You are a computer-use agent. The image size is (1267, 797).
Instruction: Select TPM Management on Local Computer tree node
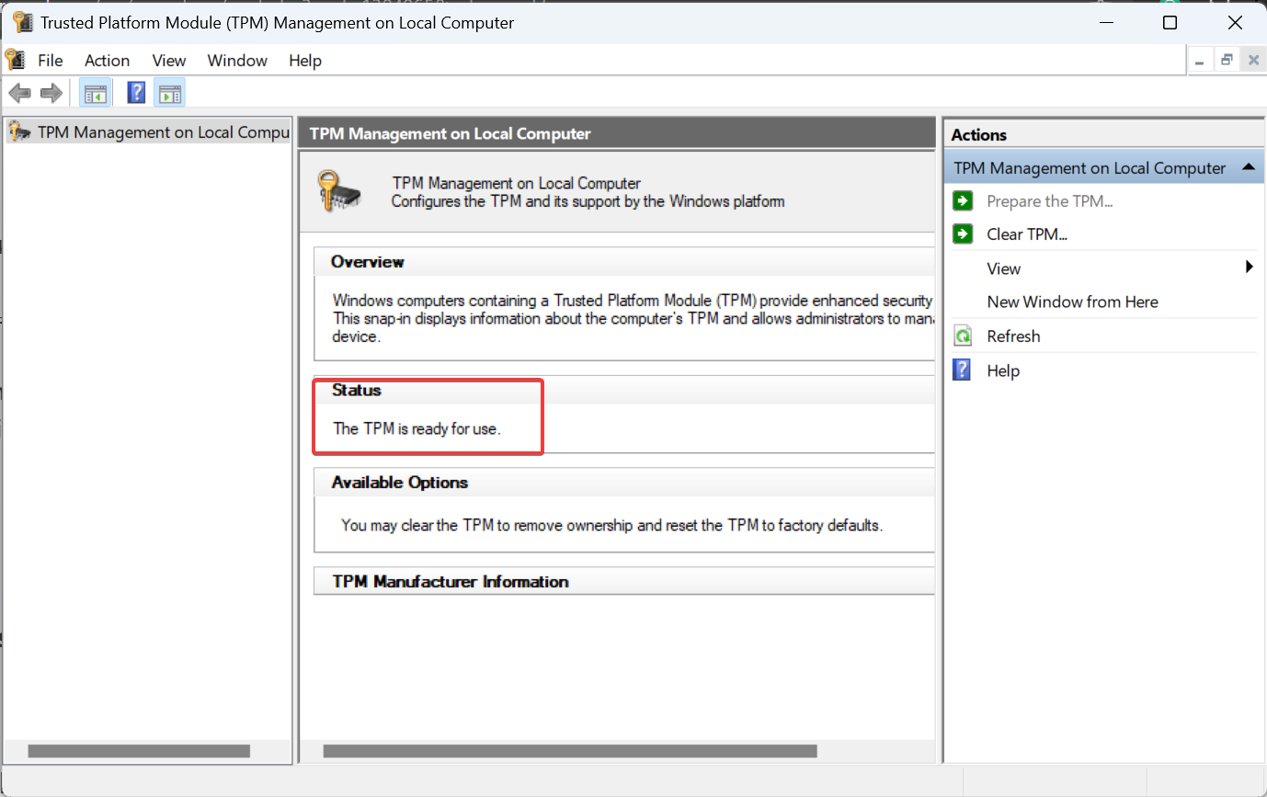tap(150, 132)
